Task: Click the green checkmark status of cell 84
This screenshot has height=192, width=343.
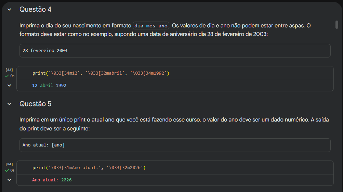Action: (7, 170)
